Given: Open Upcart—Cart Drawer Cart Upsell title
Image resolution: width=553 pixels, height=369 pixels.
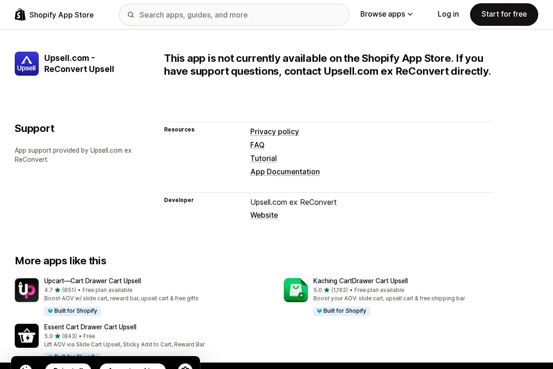Looking at the screenshot, I should point(93,281).
